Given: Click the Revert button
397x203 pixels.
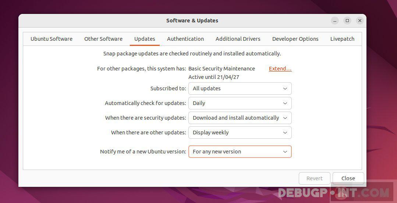Looking at the screenshot, I should pyautogui.click(x=315, y=178).
